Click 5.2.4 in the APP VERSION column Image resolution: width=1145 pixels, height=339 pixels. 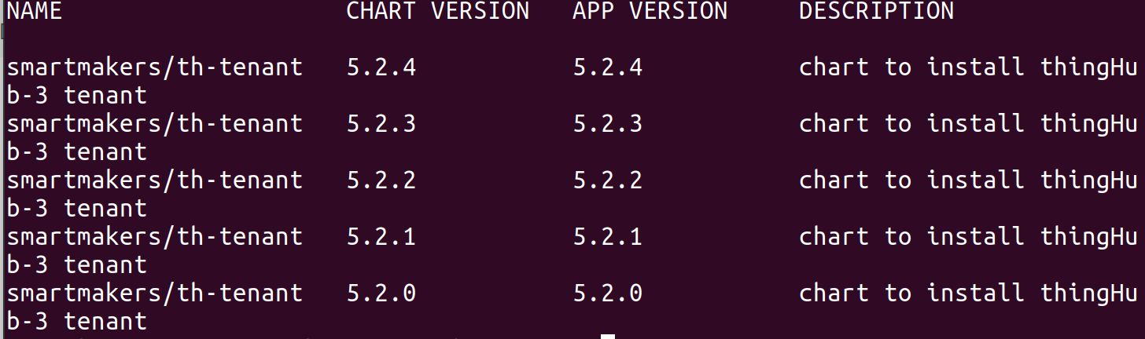point(607,67)
